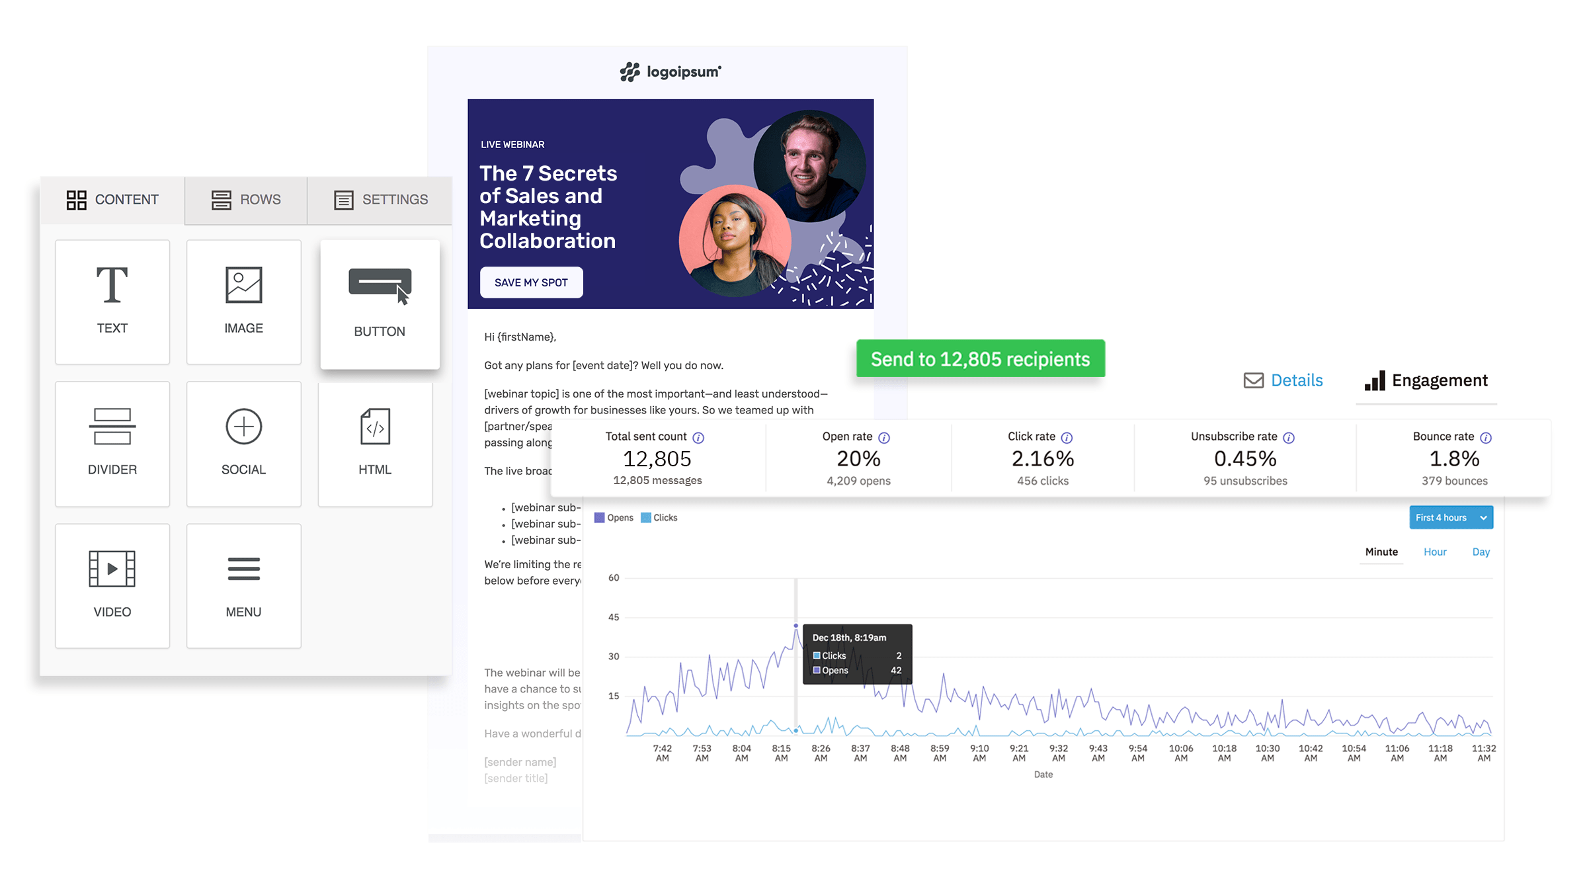Switch to the Rows tab
Image resolution: width=1587 pixels, height=881 pixels.
tap(246, 200)
